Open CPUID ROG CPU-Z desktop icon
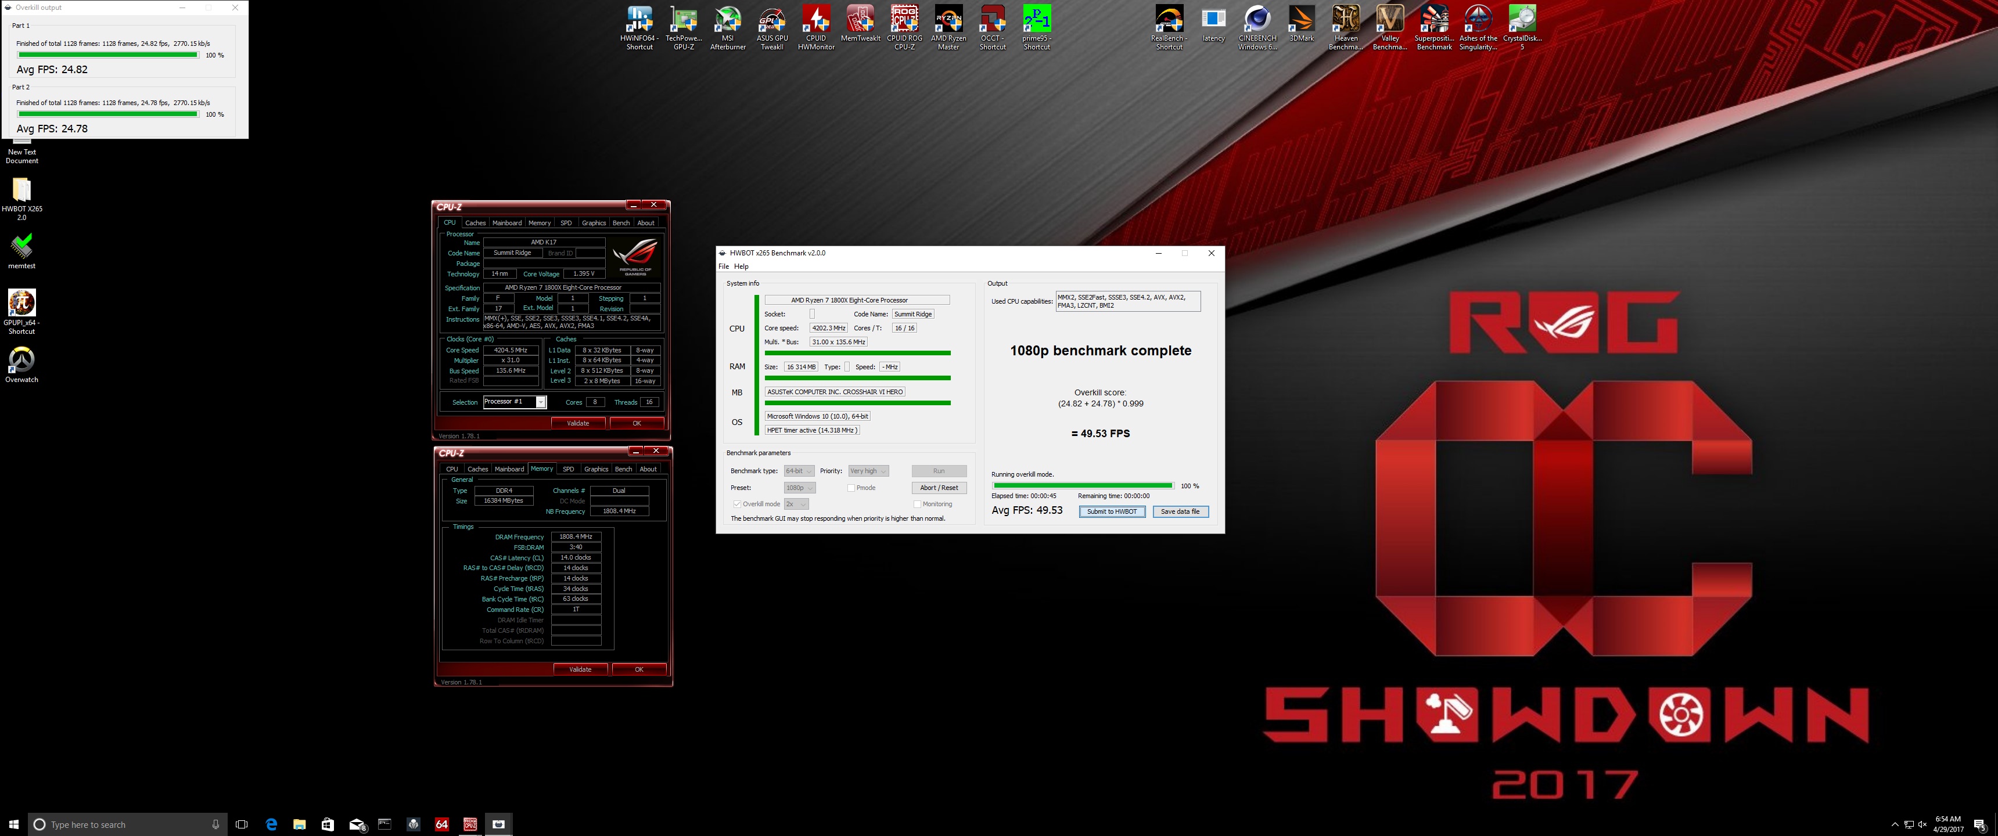1998x836 pixels. tap(904, 28)
